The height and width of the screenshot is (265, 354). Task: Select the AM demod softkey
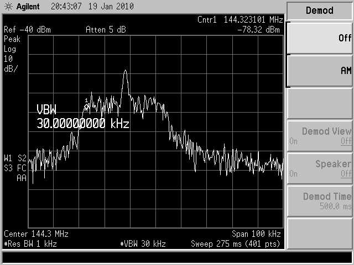click(320, 71)
